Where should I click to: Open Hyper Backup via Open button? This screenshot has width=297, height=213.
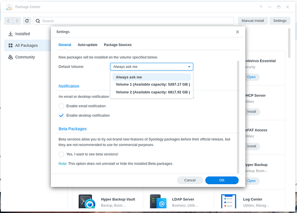[251, 181]
